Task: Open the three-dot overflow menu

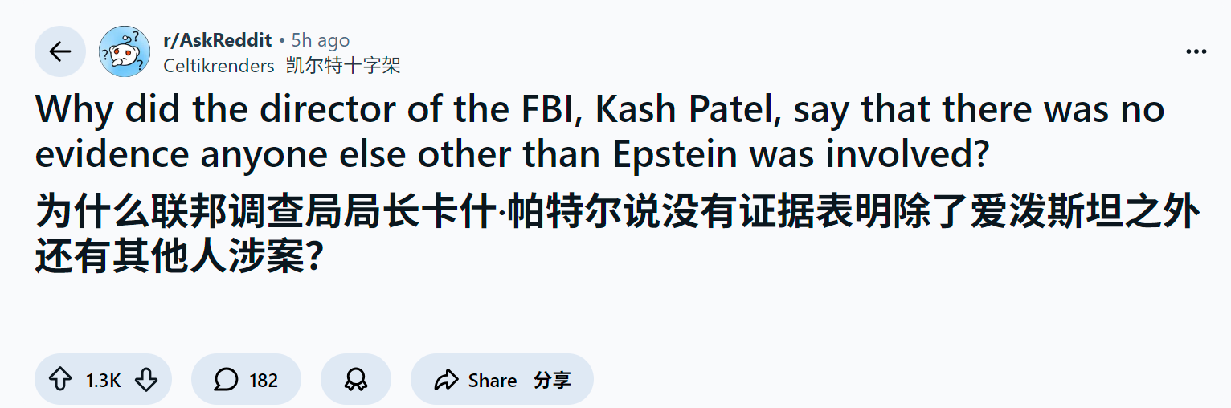Action: [1196, 52]
